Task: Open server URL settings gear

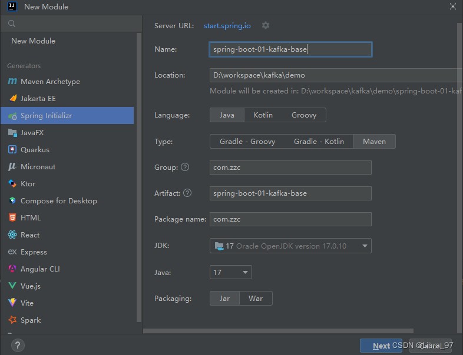Action: (266, 25)
